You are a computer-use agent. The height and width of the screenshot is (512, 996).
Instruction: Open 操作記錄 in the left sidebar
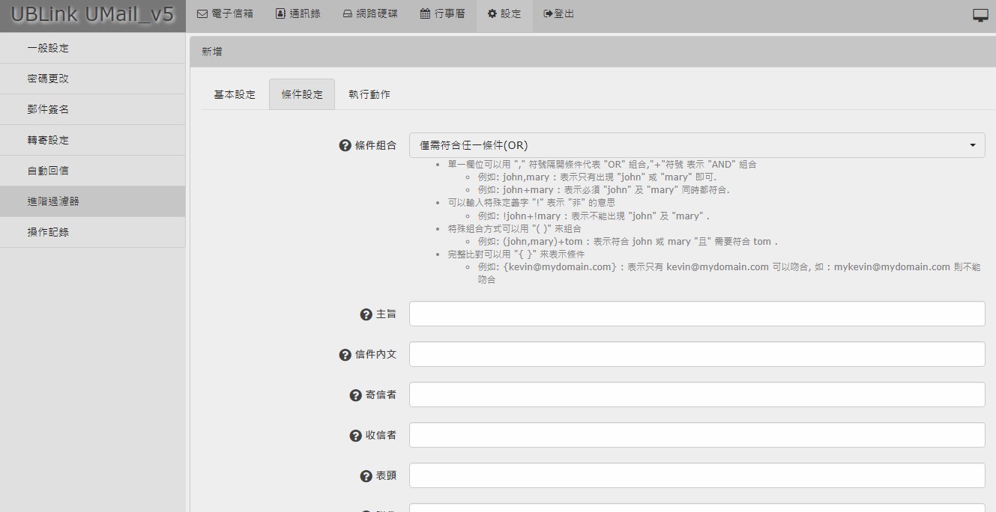pos(48,232)
